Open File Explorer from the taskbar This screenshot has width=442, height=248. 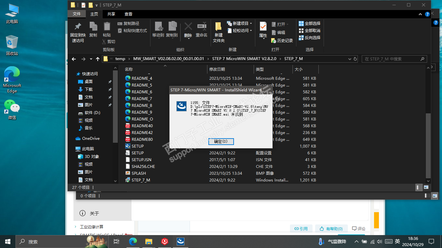[149, 241]
